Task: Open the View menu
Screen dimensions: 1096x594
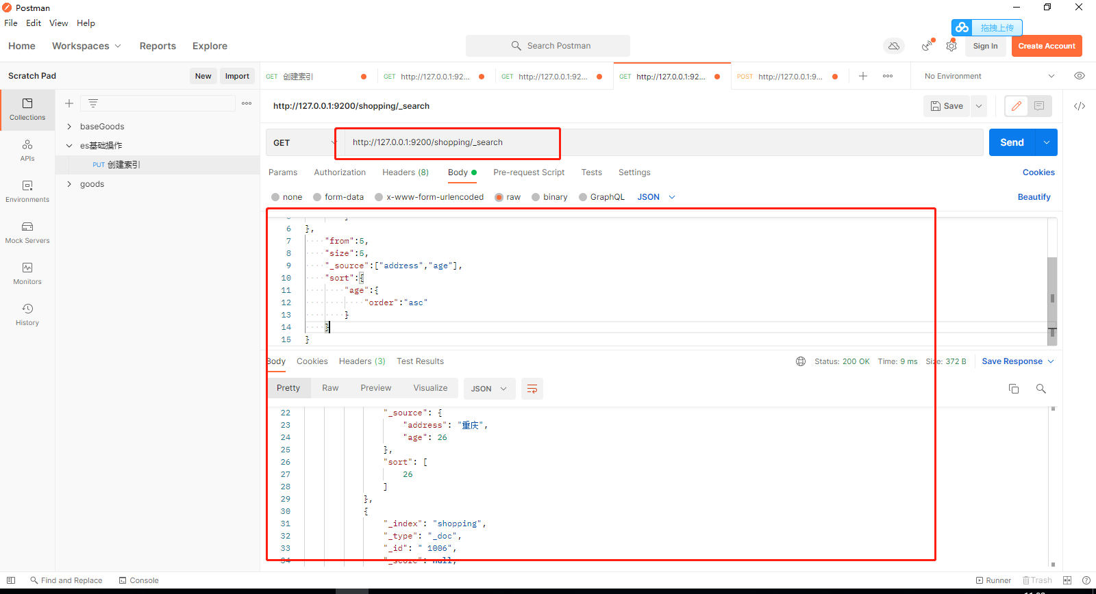Action: [x=58, y=23]
